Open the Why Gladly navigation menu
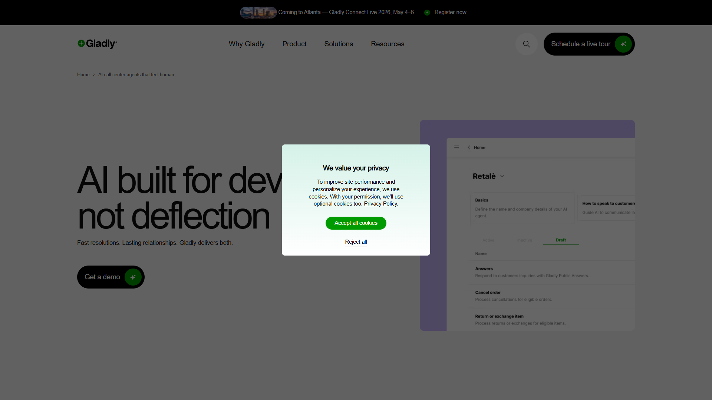This screenshot has height=400, width=712. click(x=247, y=44)
